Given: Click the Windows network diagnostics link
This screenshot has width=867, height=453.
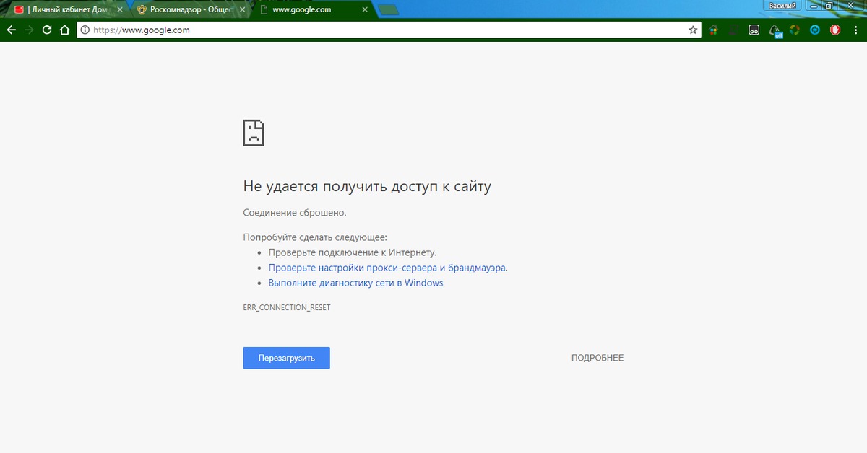Looking at the screenshot, I should pyautogui.click(x=355, y=283).
